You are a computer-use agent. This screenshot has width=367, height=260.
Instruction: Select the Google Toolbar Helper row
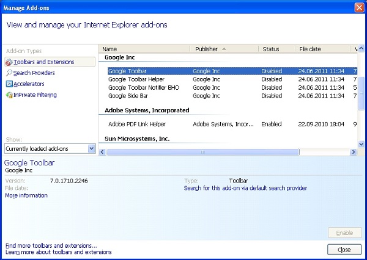[232, 79]
